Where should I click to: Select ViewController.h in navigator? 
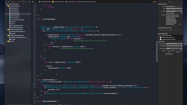point(15,12)
